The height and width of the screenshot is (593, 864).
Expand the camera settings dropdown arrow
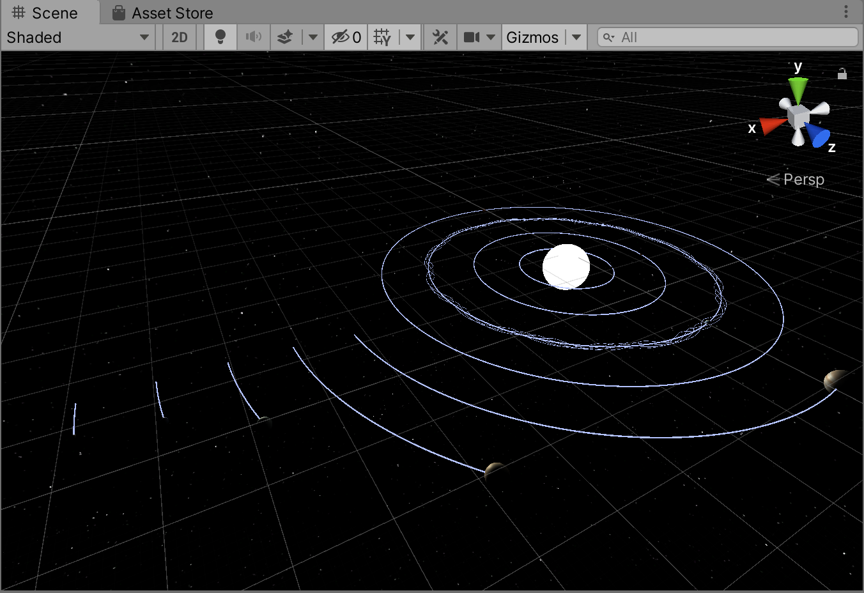click(x=491, y=37)
